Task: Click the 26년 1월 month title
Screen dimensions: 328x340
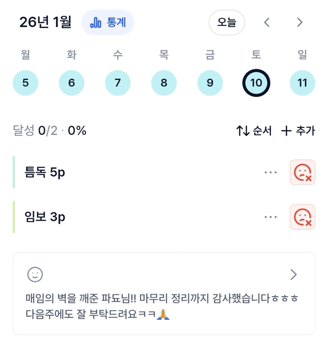Action: tap(45, 22)
